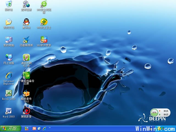Image resolution: width=176 pixels, height=132 pixels.
Task: Select the Tencent QQ penguin icon
Action: click(26, 22)
